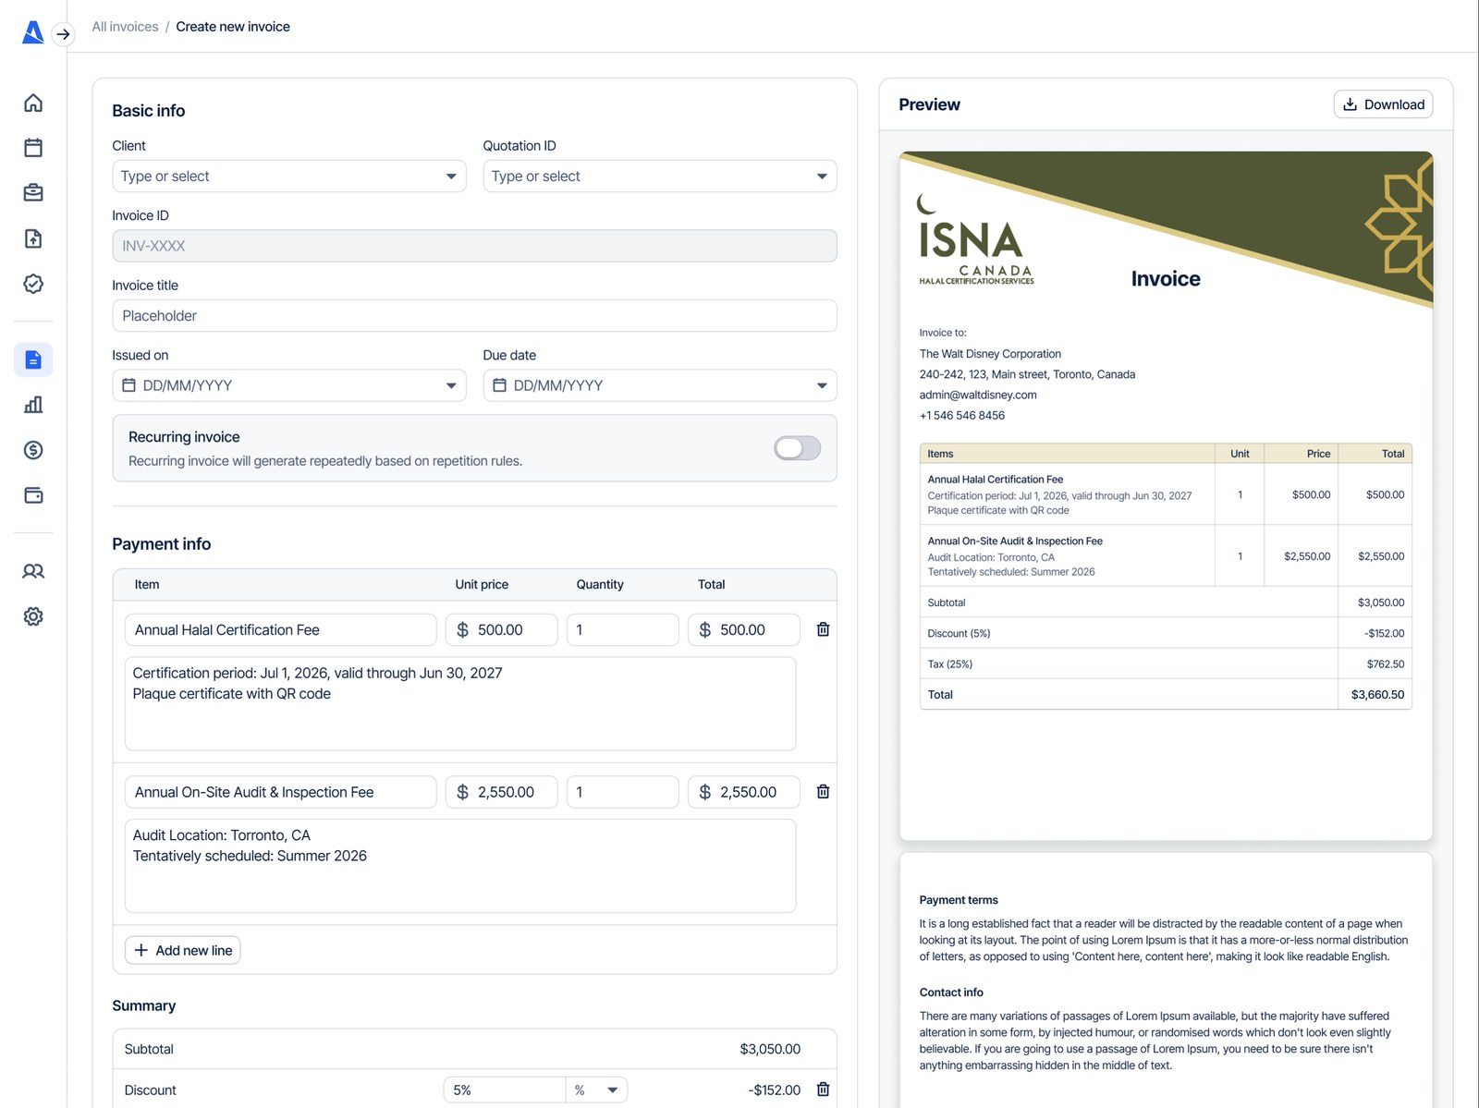This screenshot has width=1479, height=1108.
Task: Open the Client dropdown
Action: [x=289, y=177]
